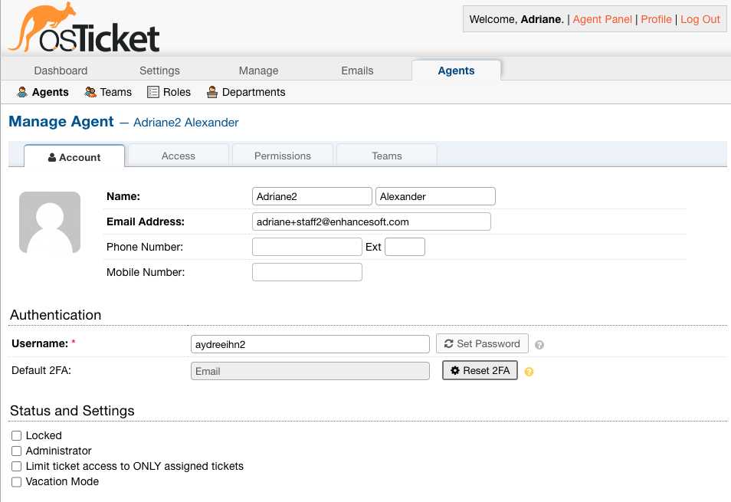Click the yellow help icon beside Reset 2FA

529,372
